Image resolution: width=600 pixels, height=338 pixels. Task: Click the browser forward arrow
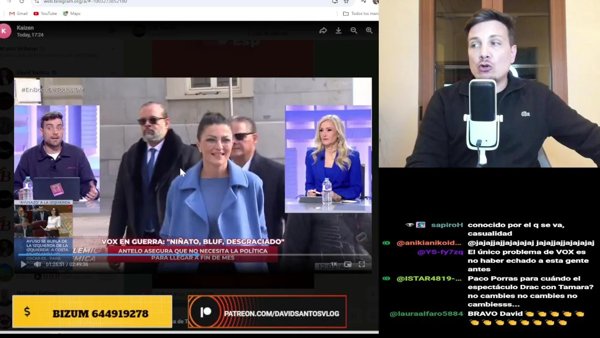click(x=9, y=2)
